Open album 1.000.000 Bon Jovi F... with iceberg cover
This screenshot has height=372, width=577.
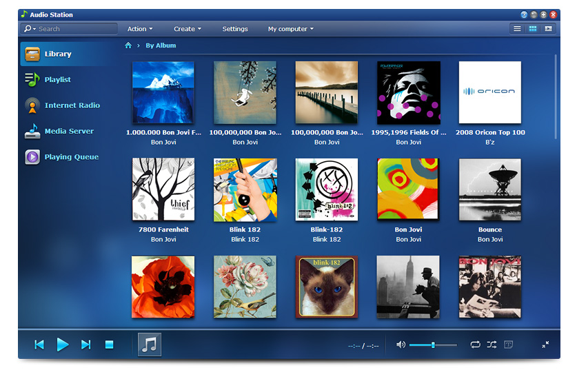163,92
